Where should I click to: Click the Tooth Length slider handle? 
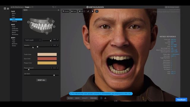point(51,41)
